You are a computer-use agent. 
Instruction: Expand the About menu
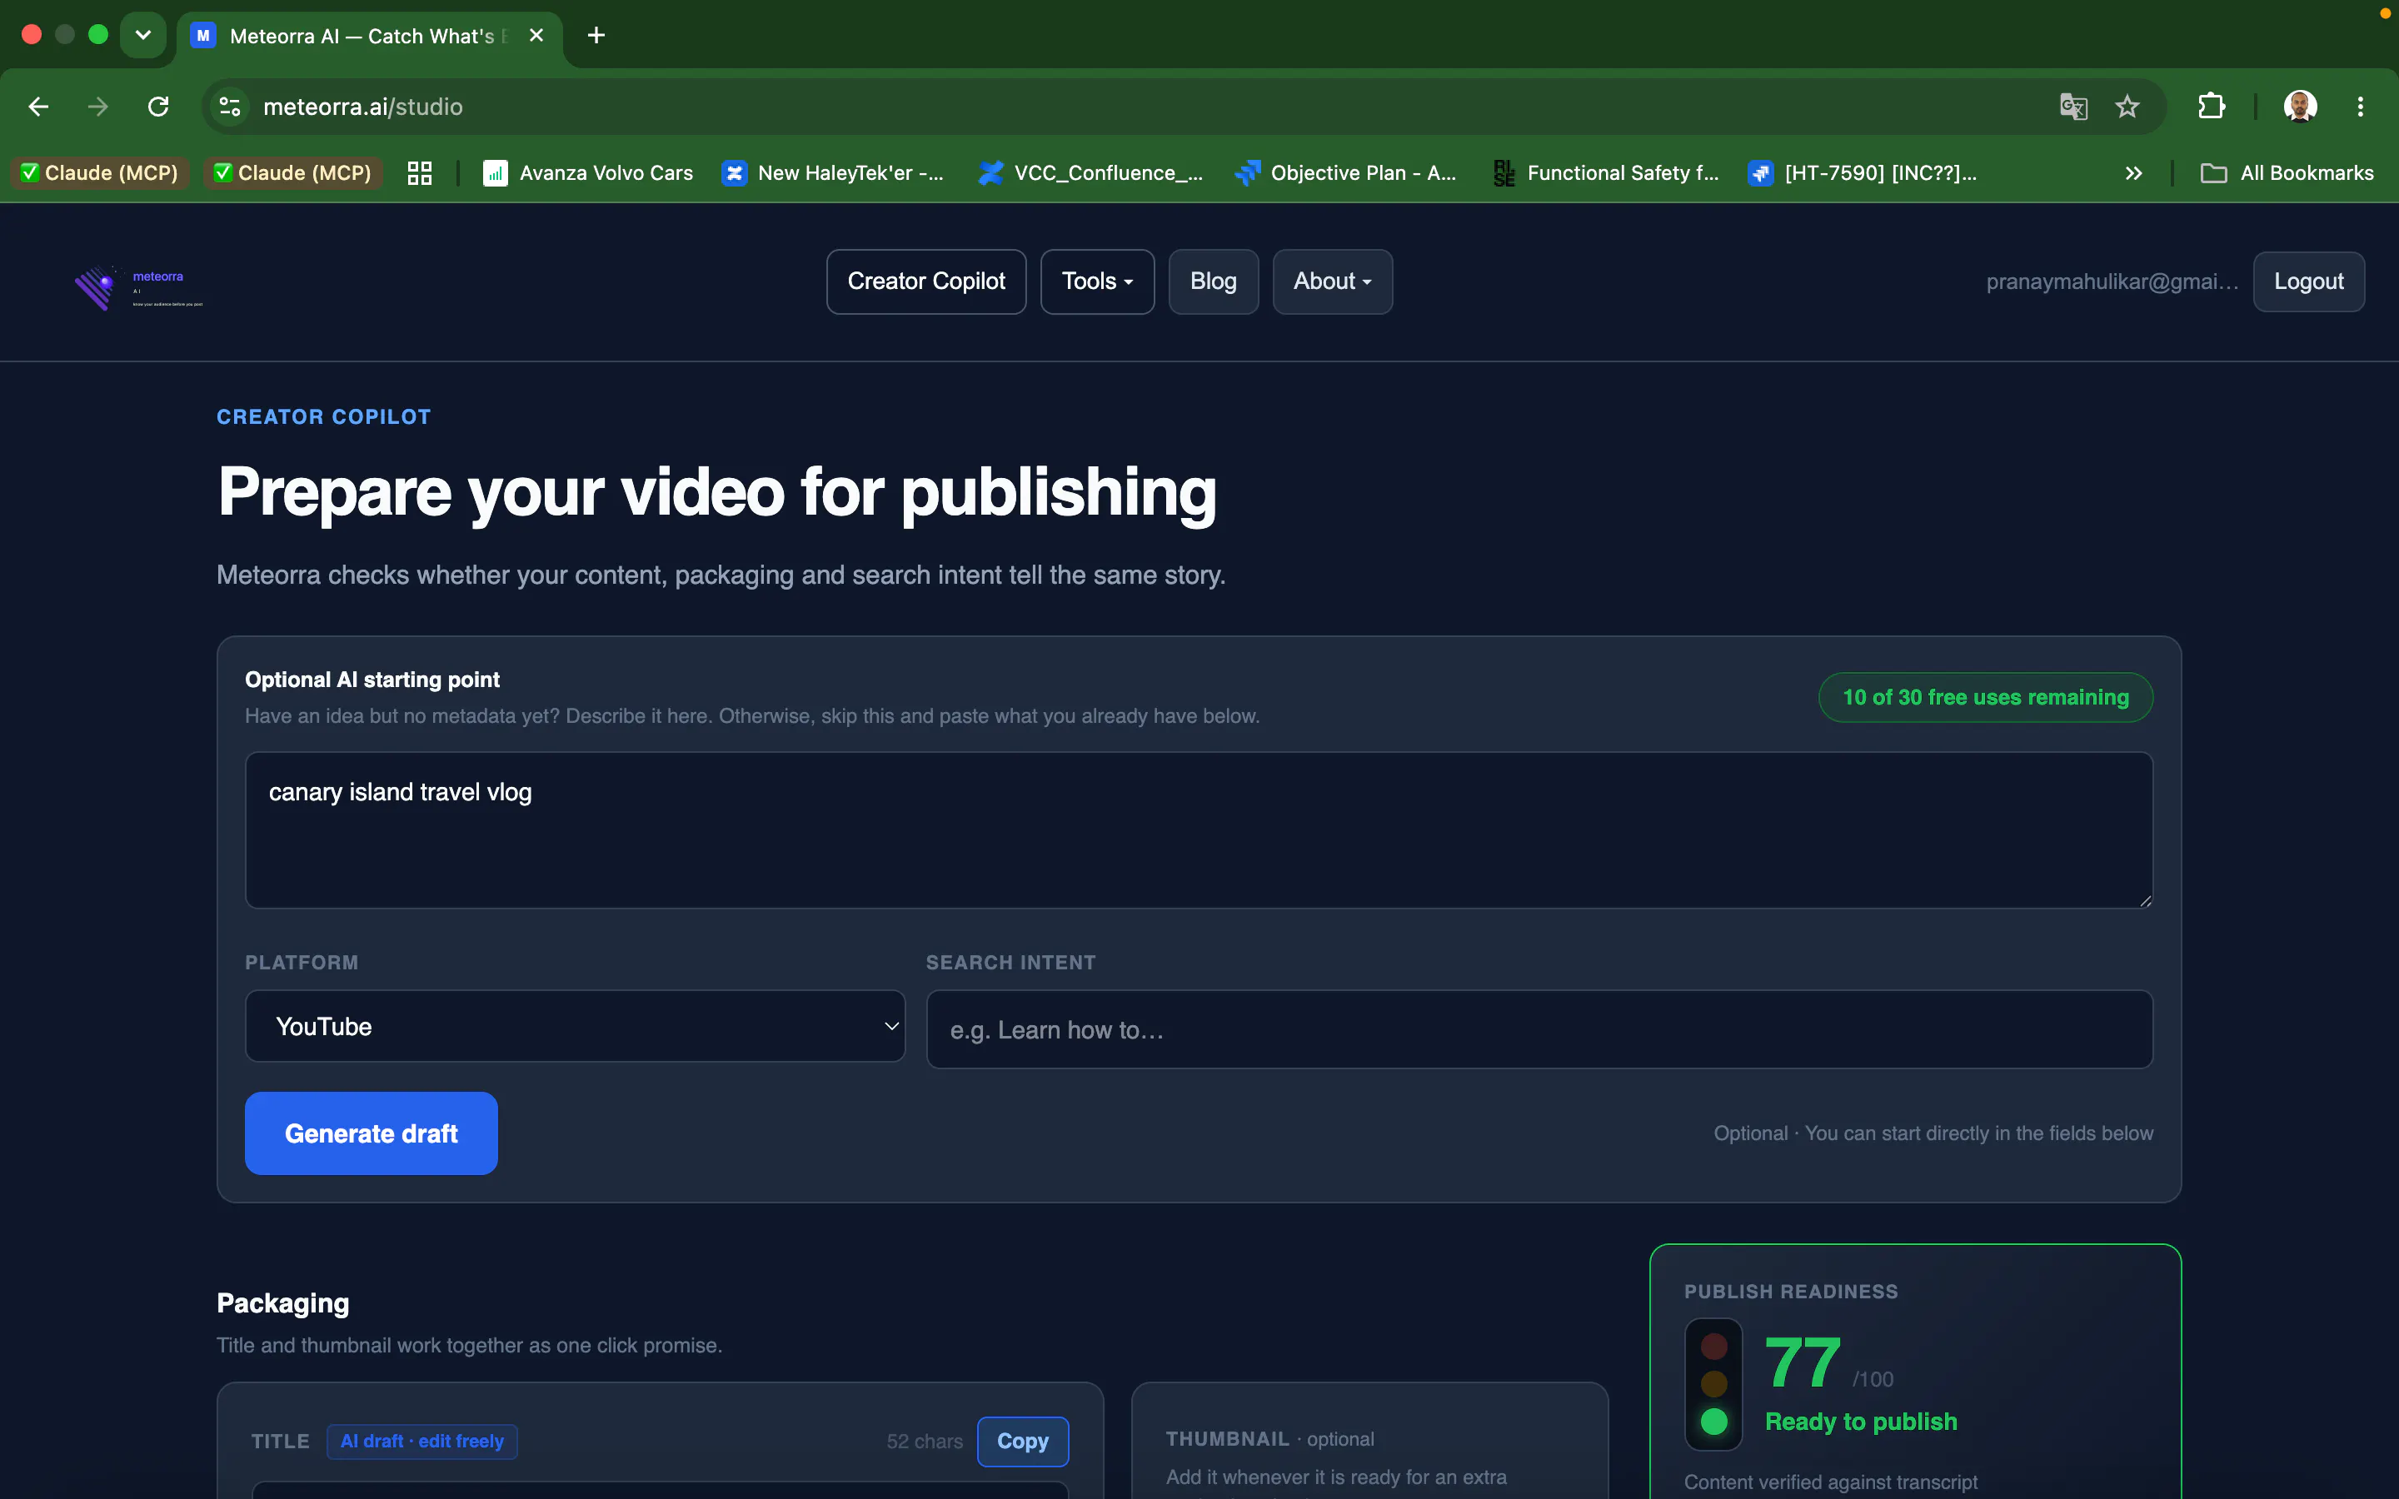coord(1332,281)
